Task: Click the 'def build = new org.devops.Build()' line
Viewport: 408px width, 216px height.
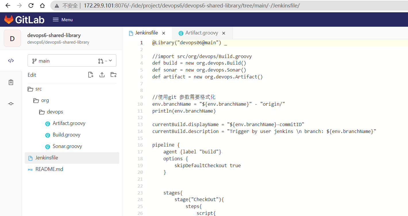Action: 199,63
